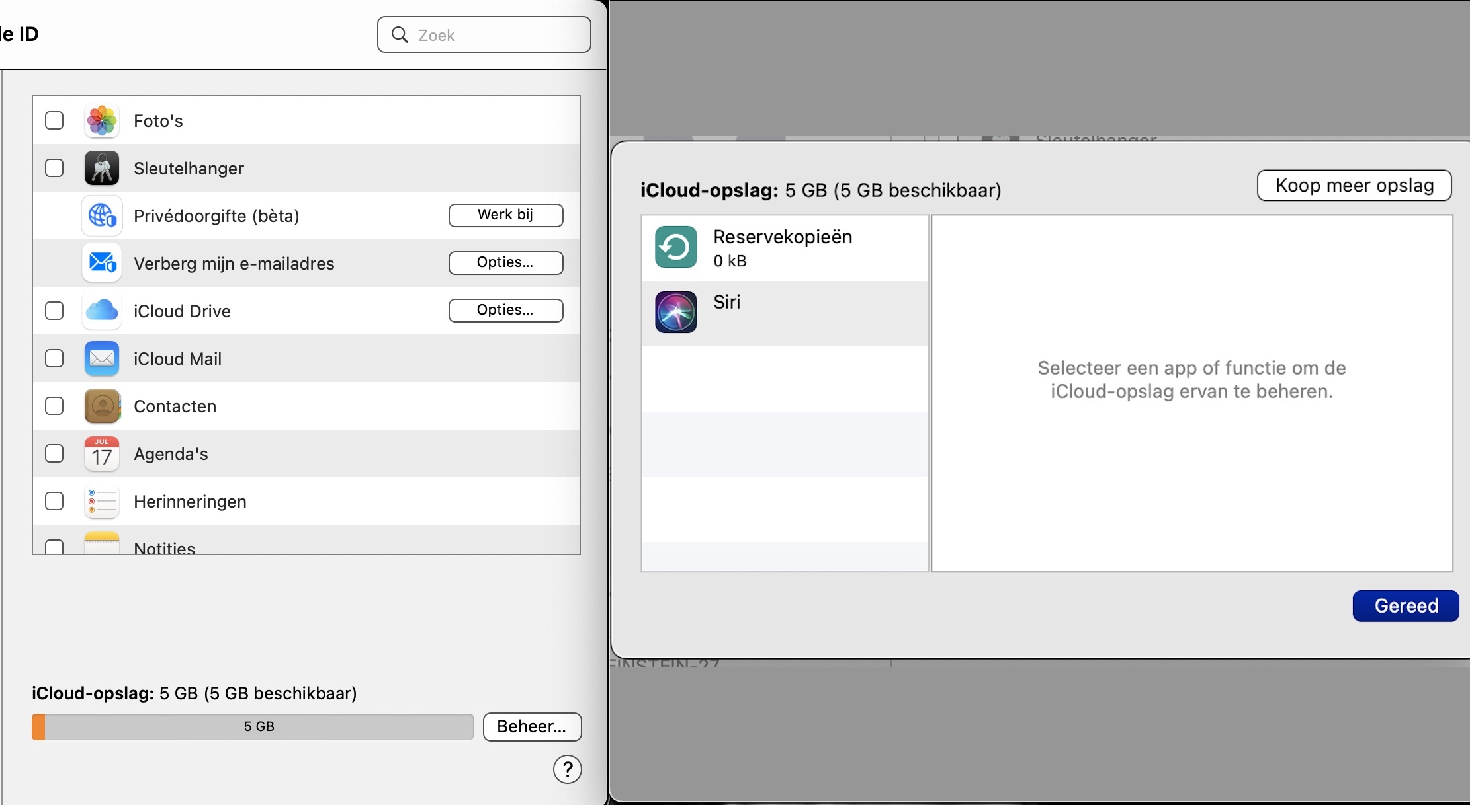Image resolution: width=1470 pixels, height=805 pixels.
Task: Click the 'Selecteer een app of functie' message
Action: (x=1191, y=379)
